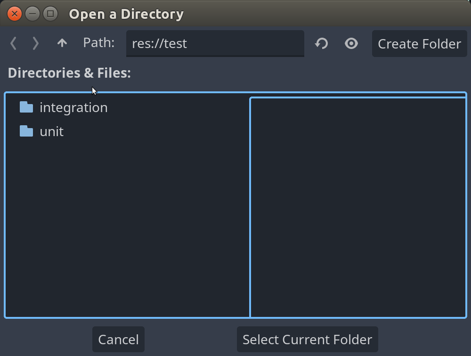Viewport: 471px width, 356px height.
Task: Click the folder icon beside integration
Action: (x=26, y=107)
